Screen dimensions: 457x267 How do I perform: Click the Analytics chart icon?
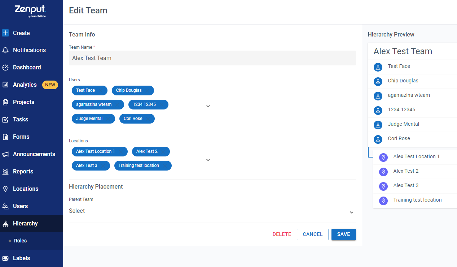[x=5, y=85]
